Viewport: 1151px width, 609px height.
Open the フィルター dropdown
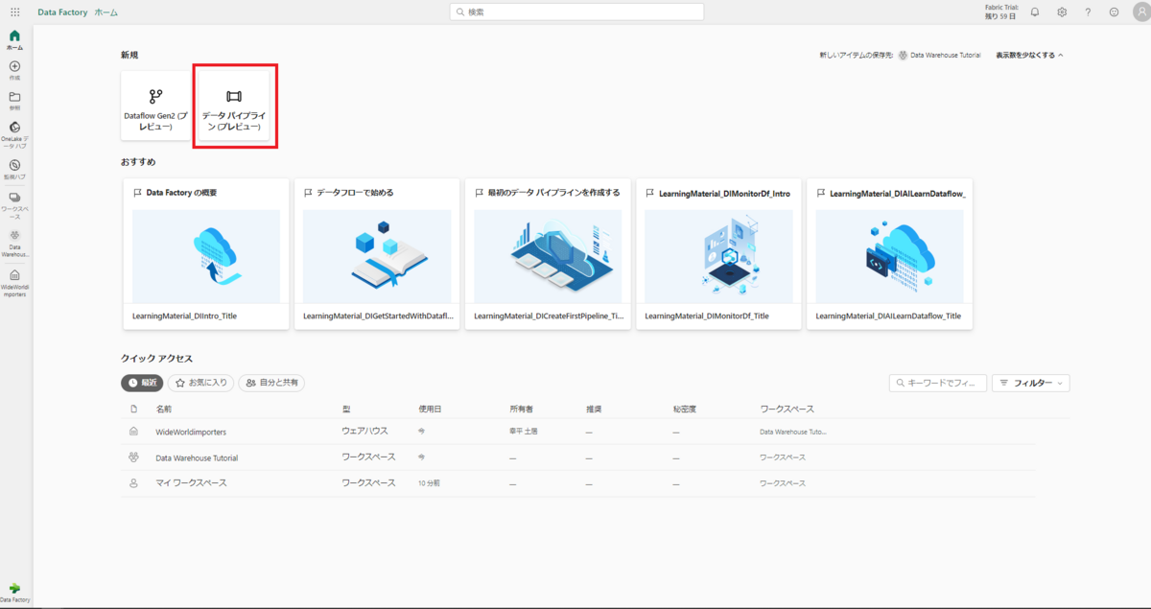1031,383
